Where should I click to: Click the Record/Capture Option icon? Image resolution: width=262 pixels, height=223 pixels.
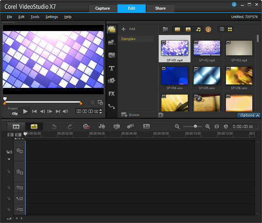pos(86,126)
